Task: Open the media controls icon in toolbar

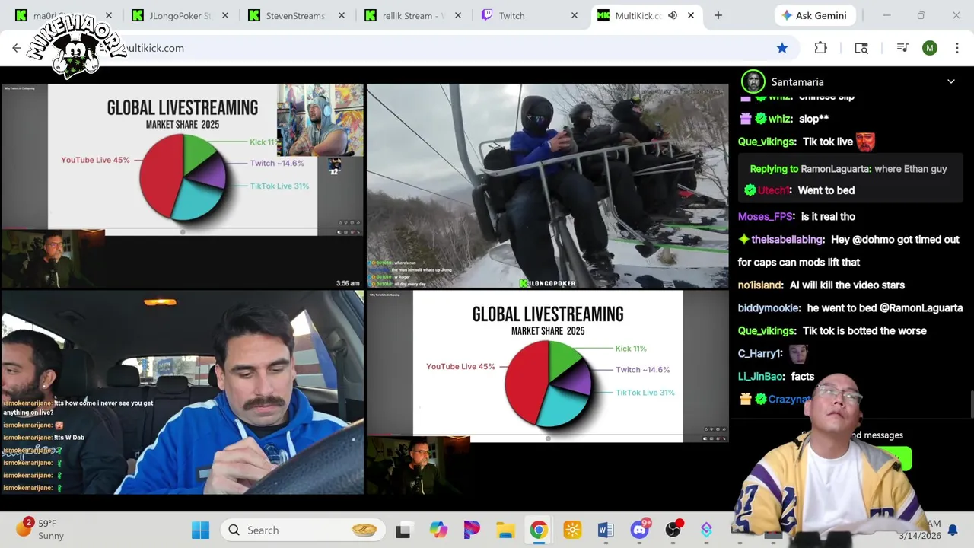Action: click(x=902, y=48)
